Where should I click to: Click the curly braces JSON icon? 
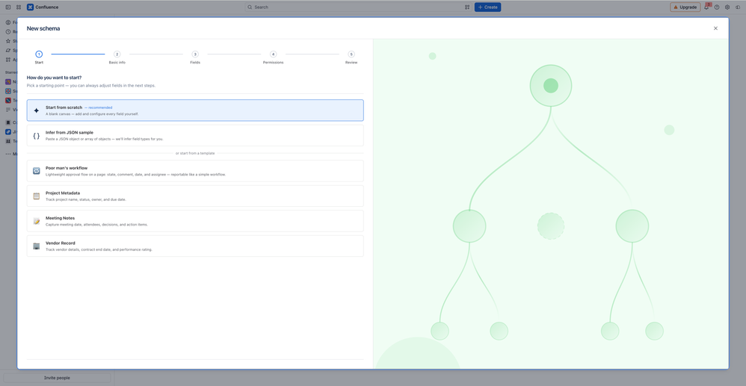point(36,135)
